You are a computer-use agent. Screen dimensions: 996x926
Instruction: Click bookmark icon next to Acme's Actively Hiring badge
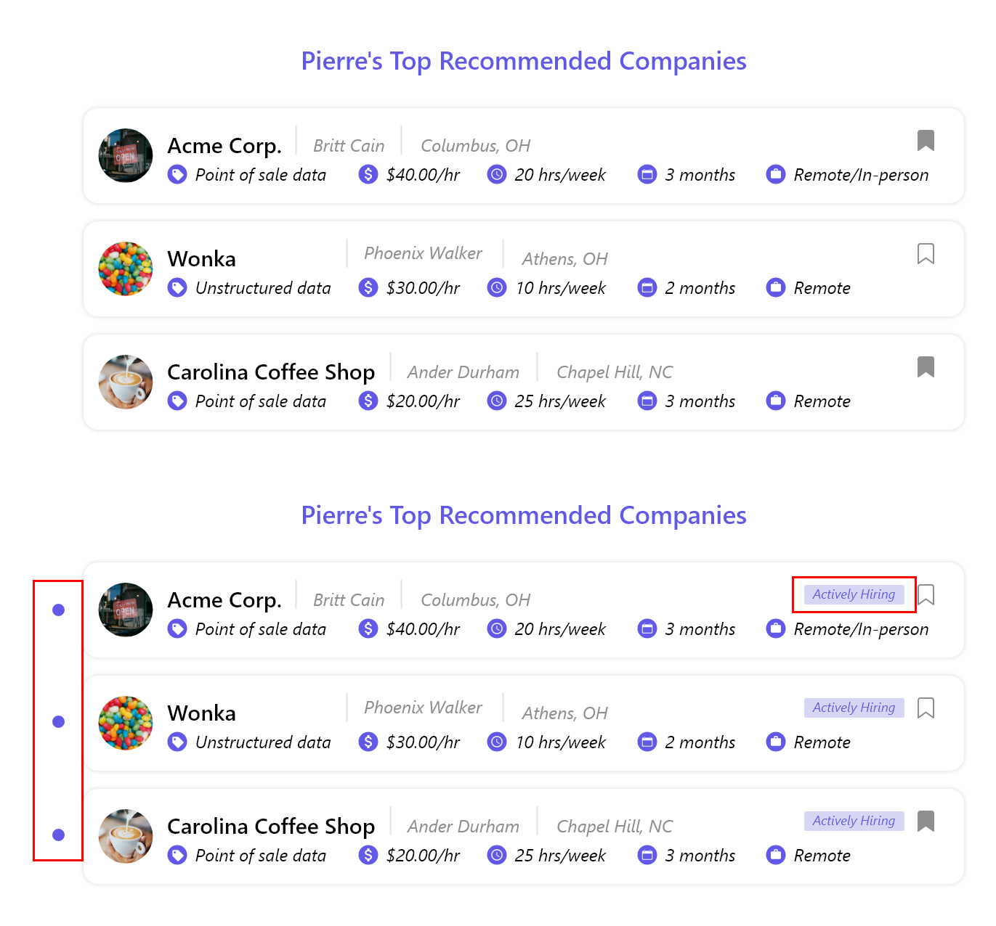pos(926,594)
